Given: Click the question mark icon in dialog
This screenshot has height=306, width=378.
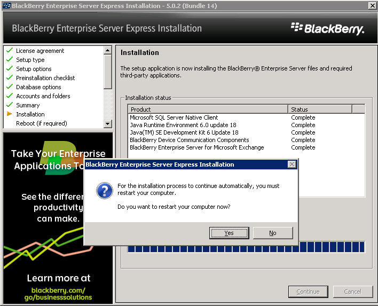Looking at the screenshot, I should point(104,191).
